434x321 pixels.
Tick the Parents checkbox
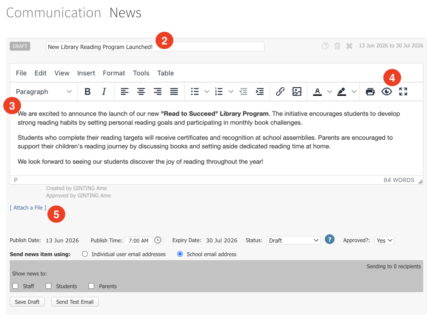(x=92, y=286)
